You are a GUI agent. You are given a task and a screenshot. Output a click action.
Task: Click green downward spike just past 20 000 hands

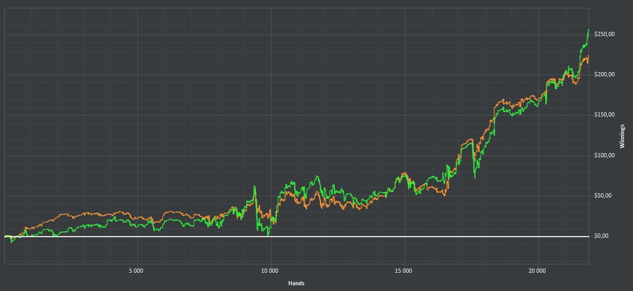pyautogui.click(x=546, y=103)
